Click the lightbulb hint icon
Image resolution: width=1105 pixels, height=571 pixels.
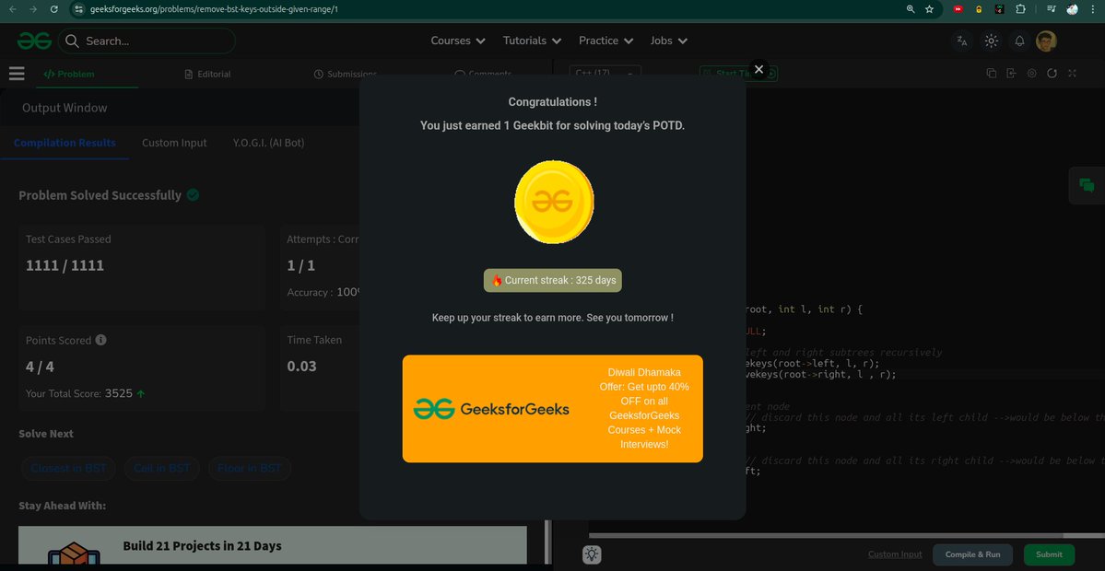pyautogui.click(x=592, y=554)
